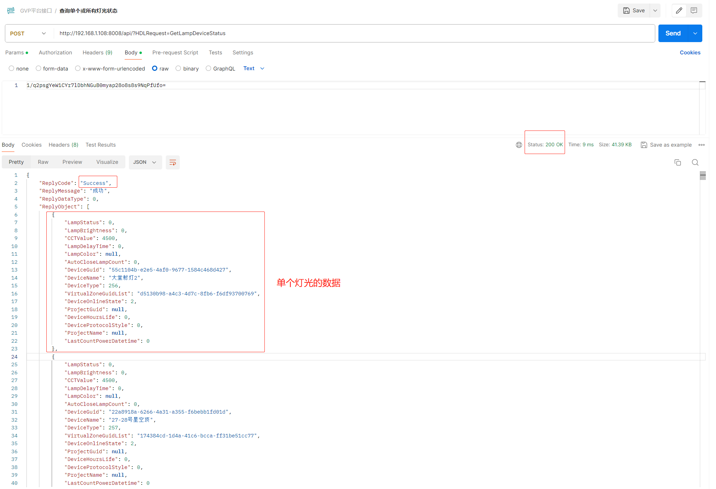This screenshot has height=489, width=716.
Task: Switch to the Raw view
Action: [x=43, y=162]
